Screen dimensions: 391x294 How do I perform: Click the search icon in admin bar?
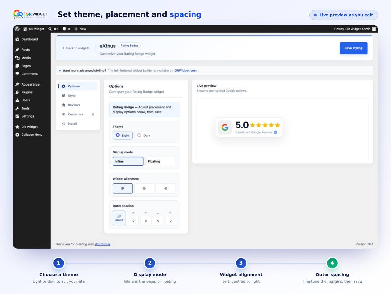[x=50, y=29]
